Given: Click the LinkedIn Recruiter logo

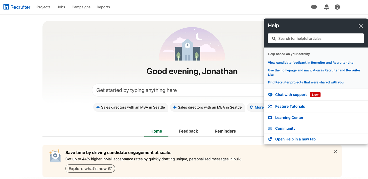Looking at the screenshot, I should 17,7.
